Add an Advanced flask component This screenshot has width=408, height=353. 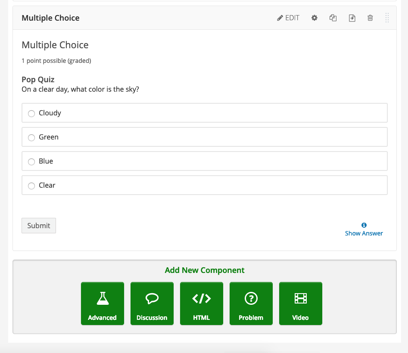point(103,303)
